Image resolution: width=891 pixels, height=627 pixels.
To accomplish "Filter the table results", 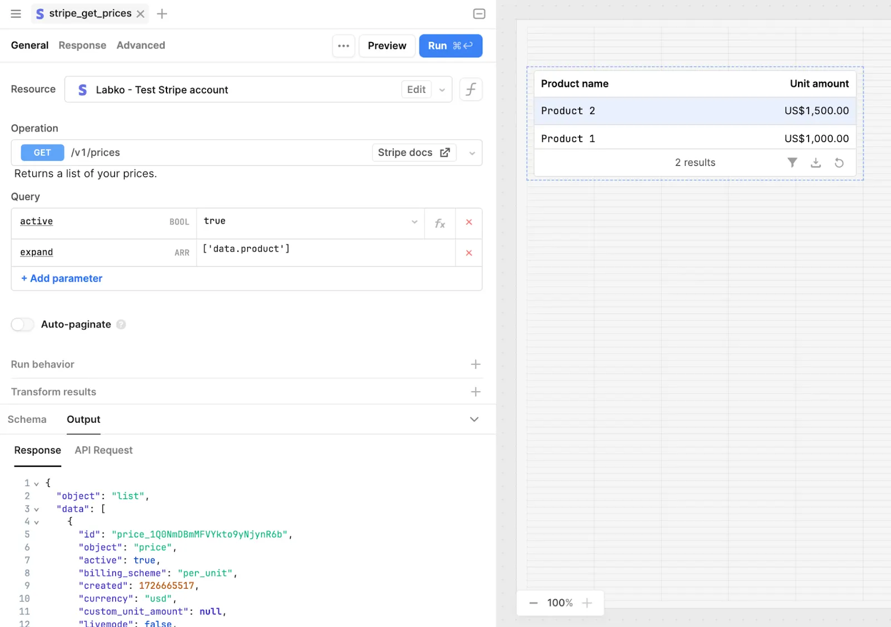I will point(792,162).
